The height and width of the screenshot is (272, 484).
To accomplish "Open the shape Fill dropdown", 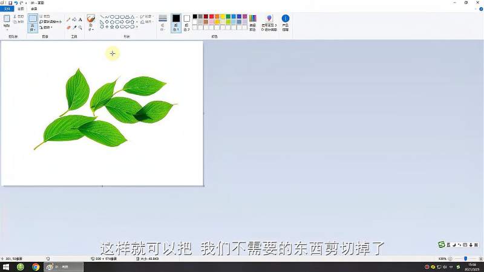I will point(147,22).
